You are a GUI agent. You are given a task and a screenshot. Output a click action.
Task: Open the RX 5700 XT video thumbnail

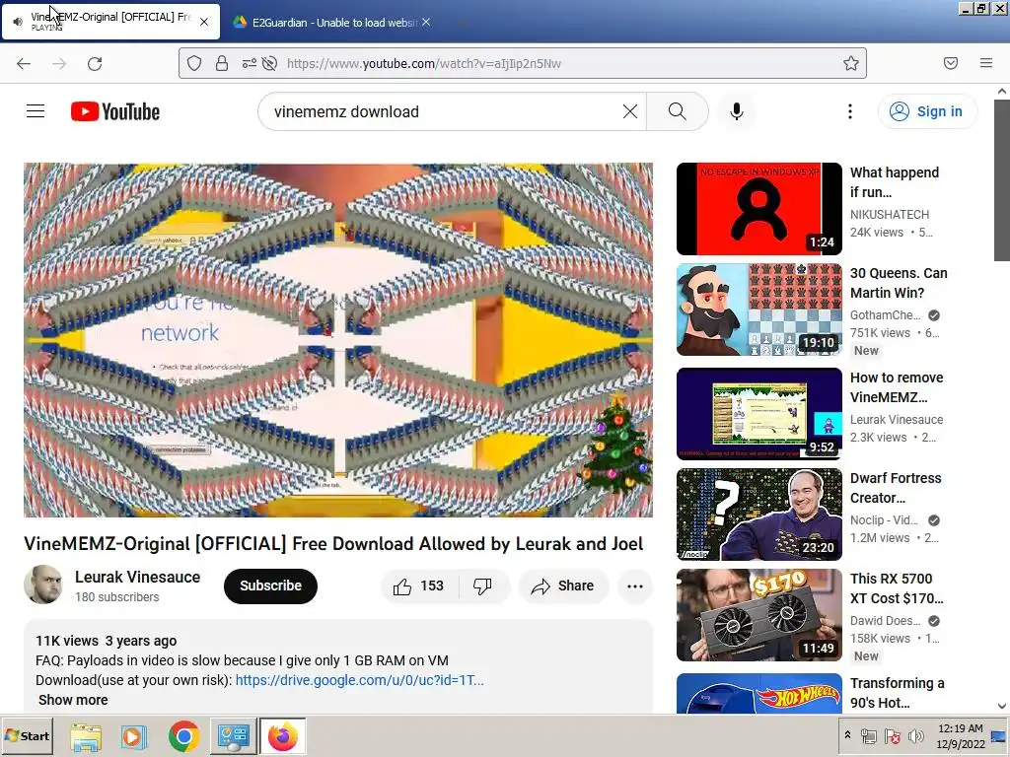coord(759,615)
